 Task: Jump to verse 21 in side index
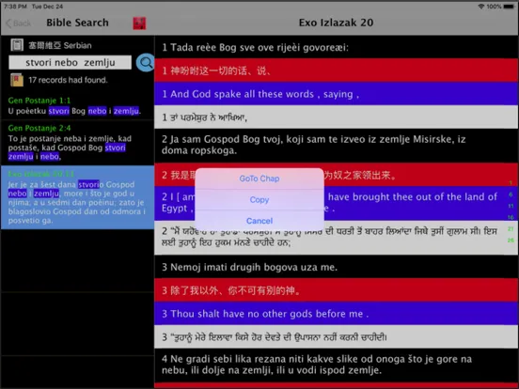click(511, 228)
